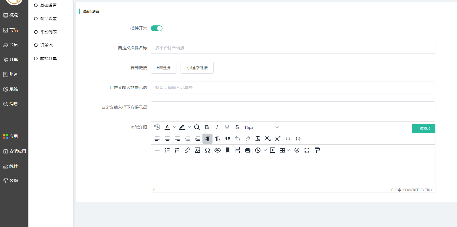Click the H5链接 copy button
Image resolution: width=457 pixels, height=227 pixels.
[163, 68]
